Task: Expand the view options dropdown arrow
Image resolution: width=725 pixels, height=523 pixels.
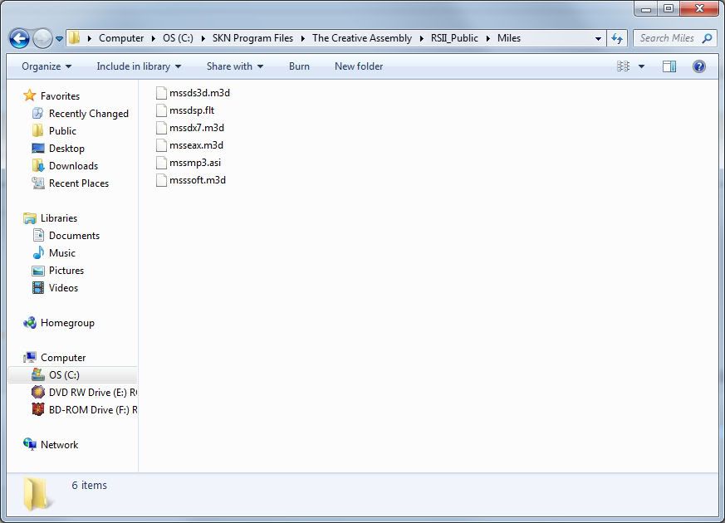Action: tap(642, 66)
